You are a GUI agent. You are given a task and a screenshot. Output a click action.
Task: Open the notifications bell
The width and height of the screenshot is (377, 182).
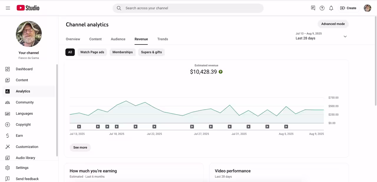pos(331,8)
